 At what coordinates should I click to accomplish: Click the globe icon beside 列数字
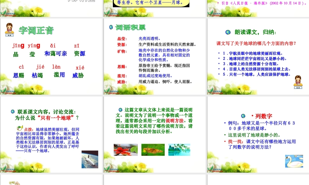tap(243, 116)
